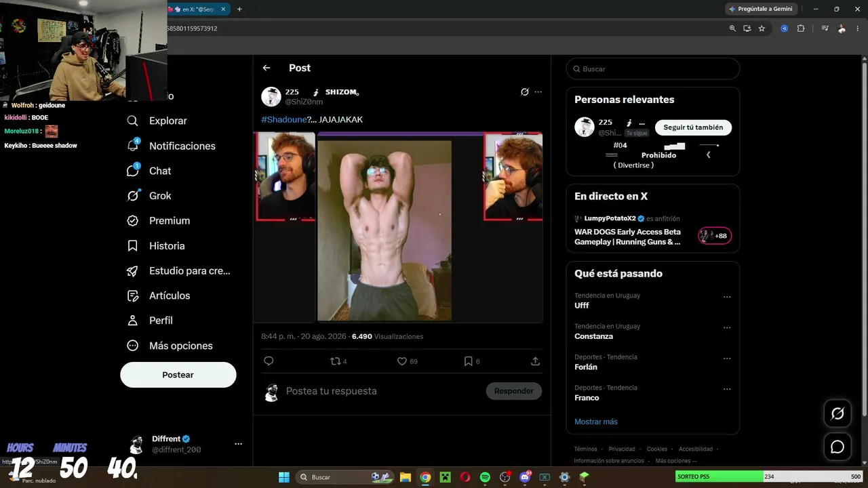The height and width of the screenshot is (488, 868).
Task: Click the Ufff trending topic
Action: click(582, 306)
